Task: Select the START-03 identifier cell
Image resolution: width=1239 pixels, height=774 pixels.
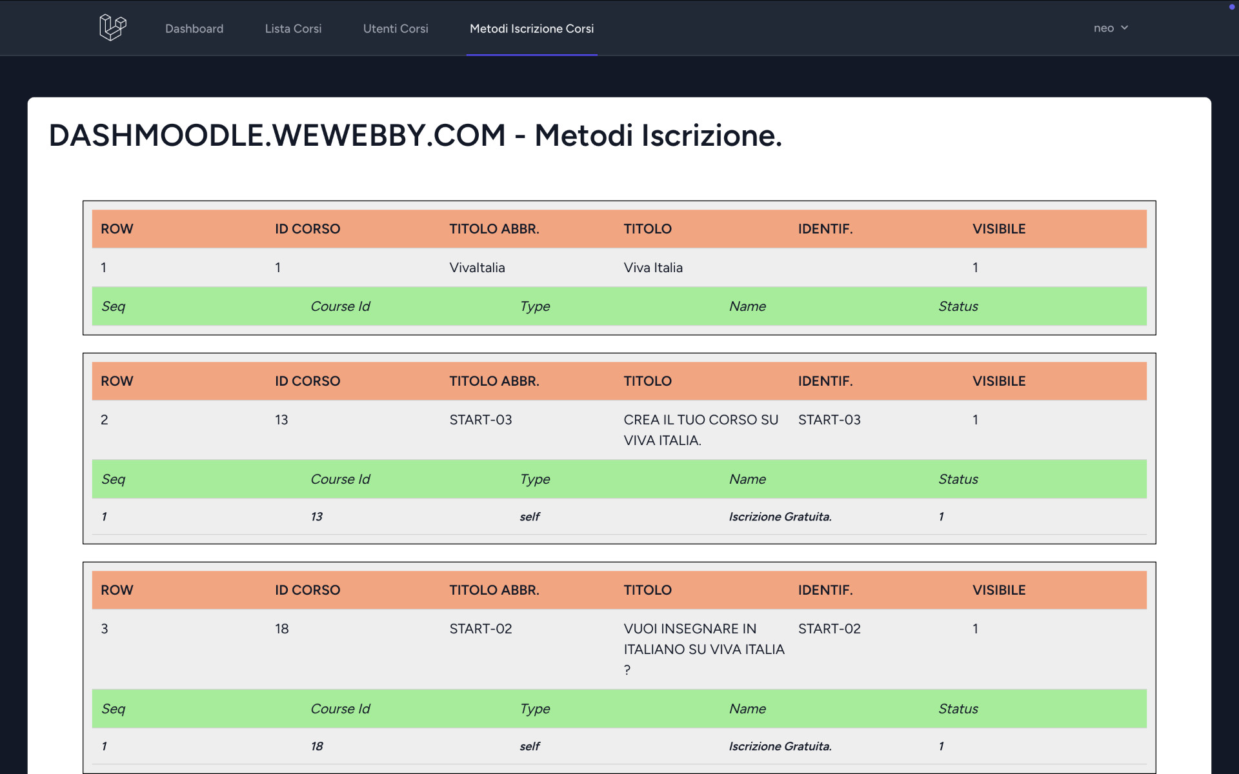Action: 829,419
